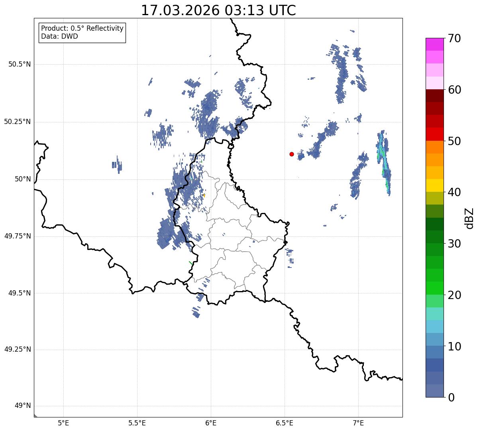Click the title 17.03.2026 03:13 UTC
This screenshot has width=479, height=431.
[x=218, y=10]
